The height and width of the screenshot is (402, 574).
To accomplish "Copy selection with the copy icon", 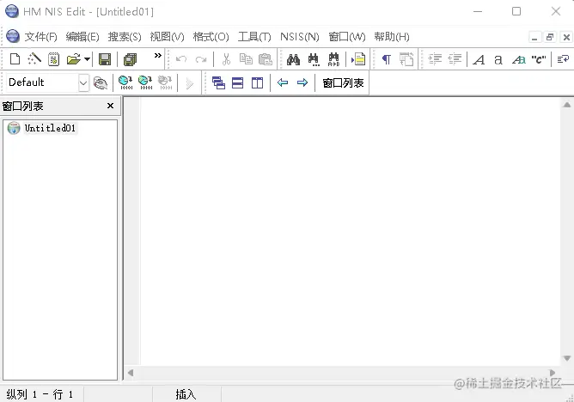I will pyautogui.click(x=246, y=59).
